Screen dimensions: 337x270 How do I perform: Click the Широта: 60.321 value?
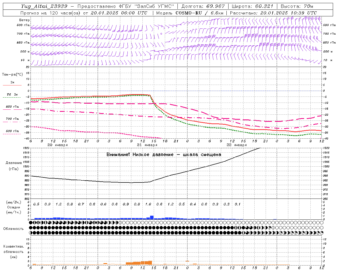pos(252,6)
